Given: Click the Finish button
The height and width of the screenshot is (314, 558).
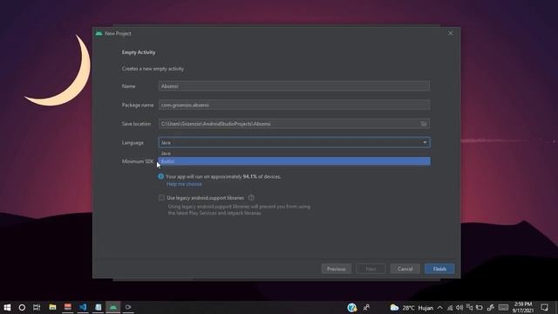Looking at the screenshot, I should (x=439, y=269).
